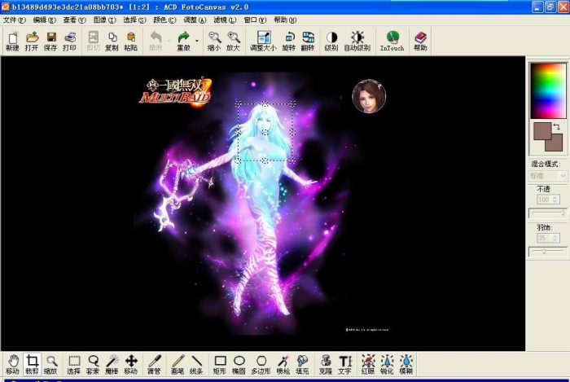570x382 pixels.
Task: Click the 放大 (Zoom in) magnifier icon
Action: 234,41
